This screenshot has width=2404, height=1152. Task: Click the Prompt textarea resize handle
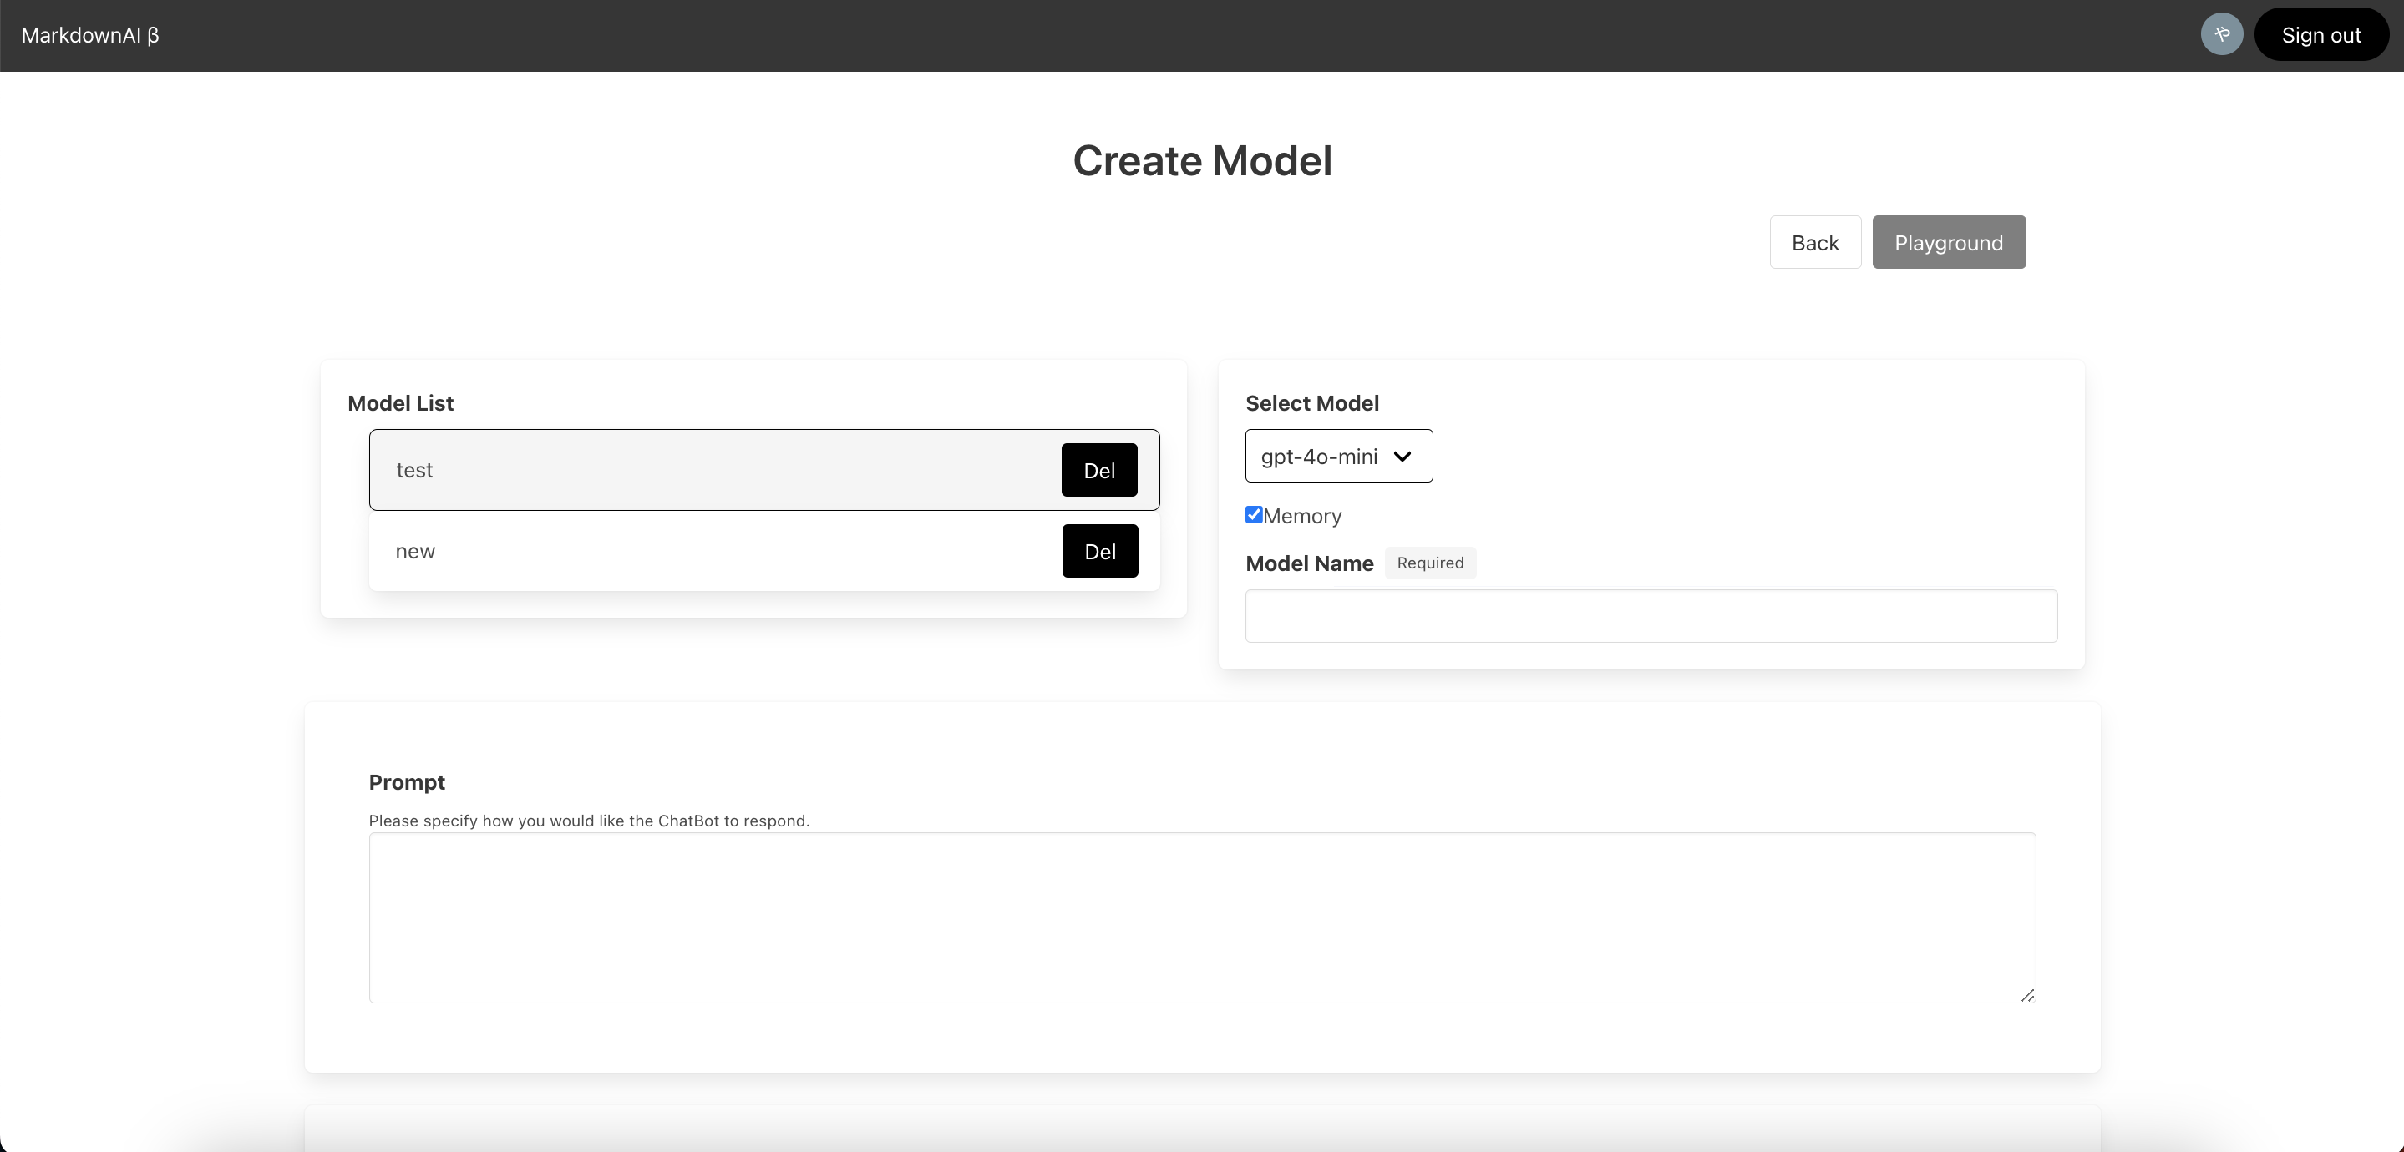(2027, 995)
